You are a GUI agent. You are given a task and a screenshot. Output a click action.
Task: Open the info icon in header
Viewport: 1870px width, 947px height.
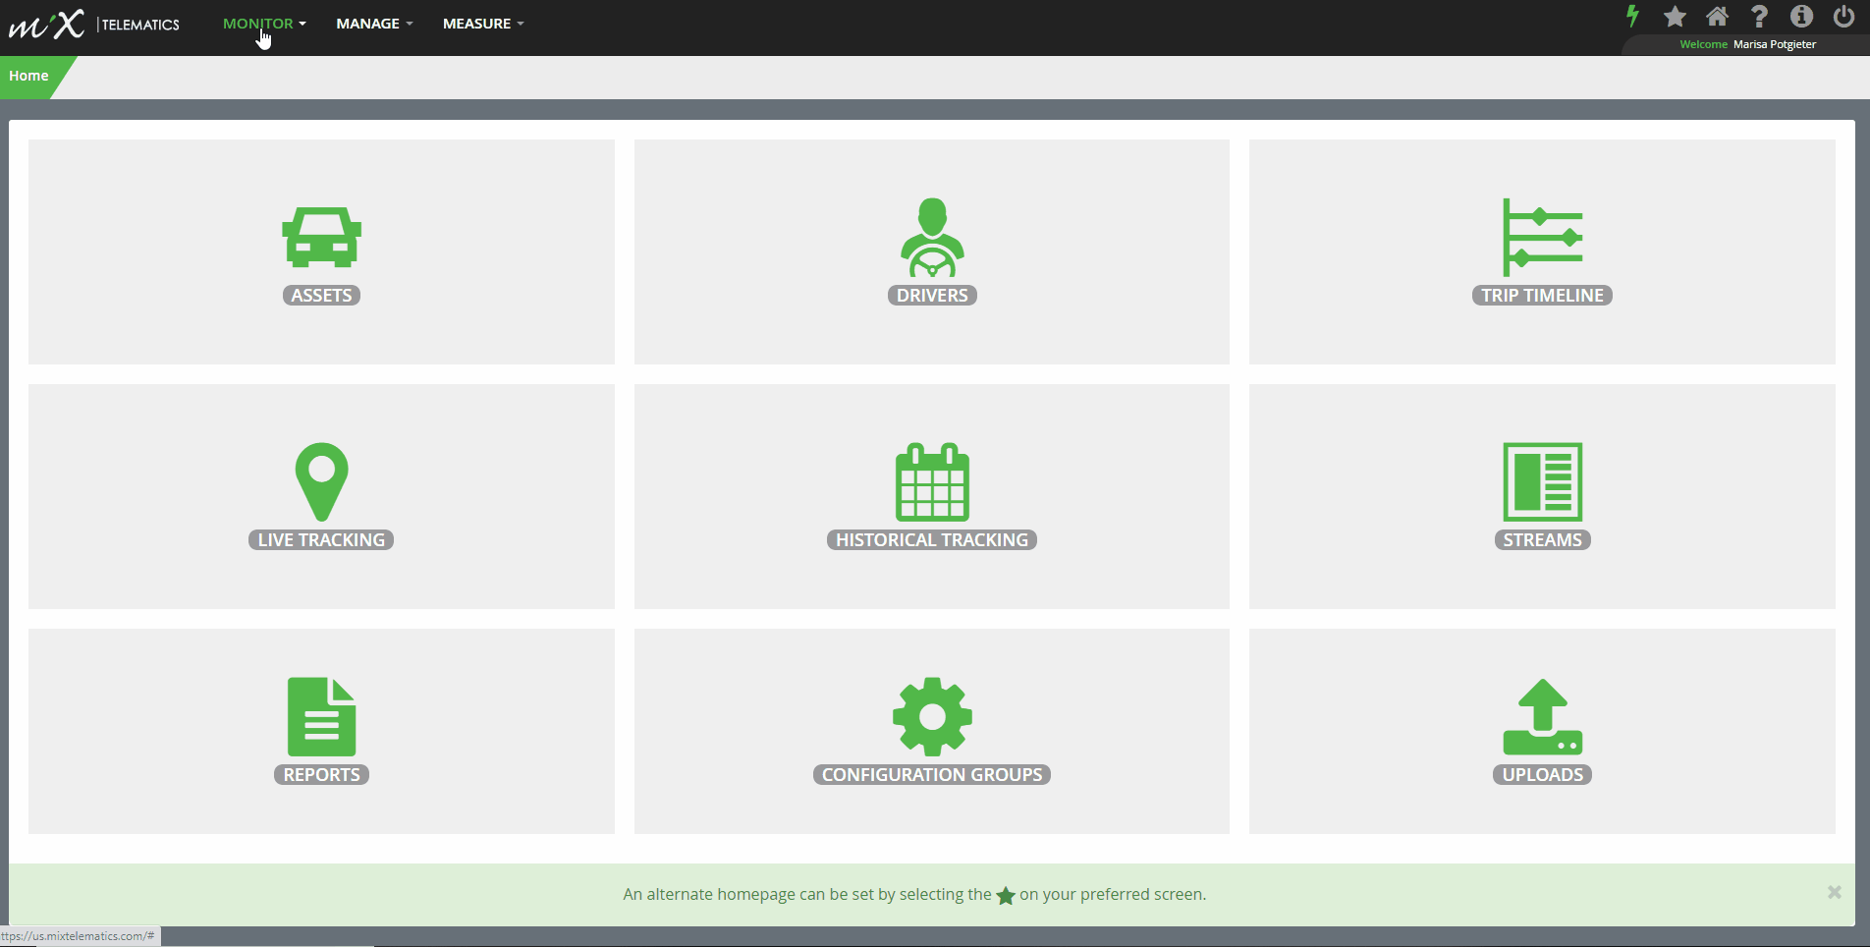point(1801,16)
